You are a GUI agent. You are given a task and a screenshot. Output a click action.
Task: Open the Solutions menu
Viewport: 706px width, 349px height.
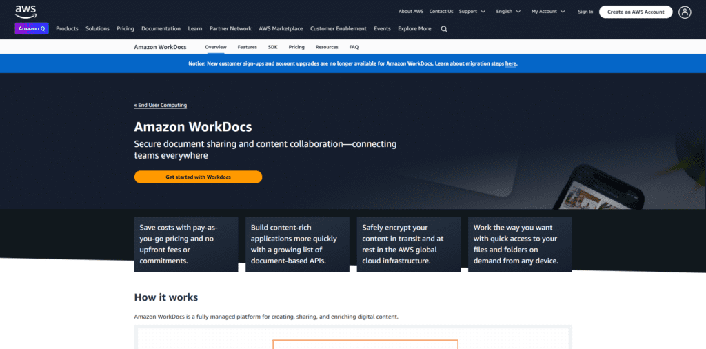(x=97, y=28)
